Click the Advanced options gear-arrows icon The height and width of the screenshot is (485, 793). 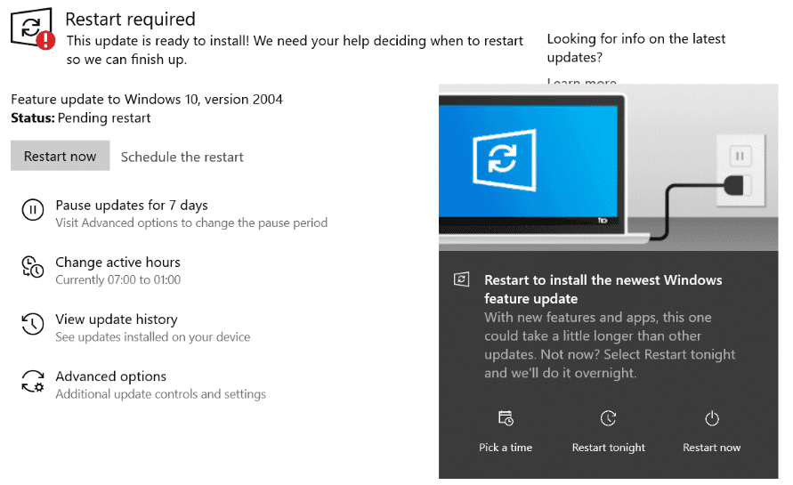[33, 381]
